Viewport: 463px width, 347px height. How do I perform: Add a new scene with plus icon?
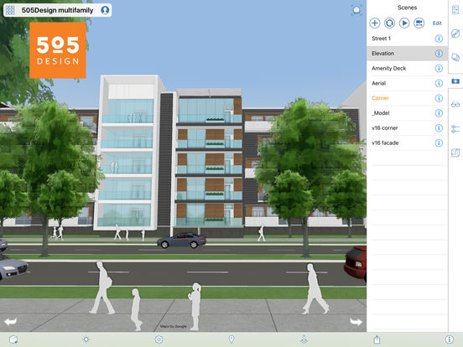coord(375,23)
